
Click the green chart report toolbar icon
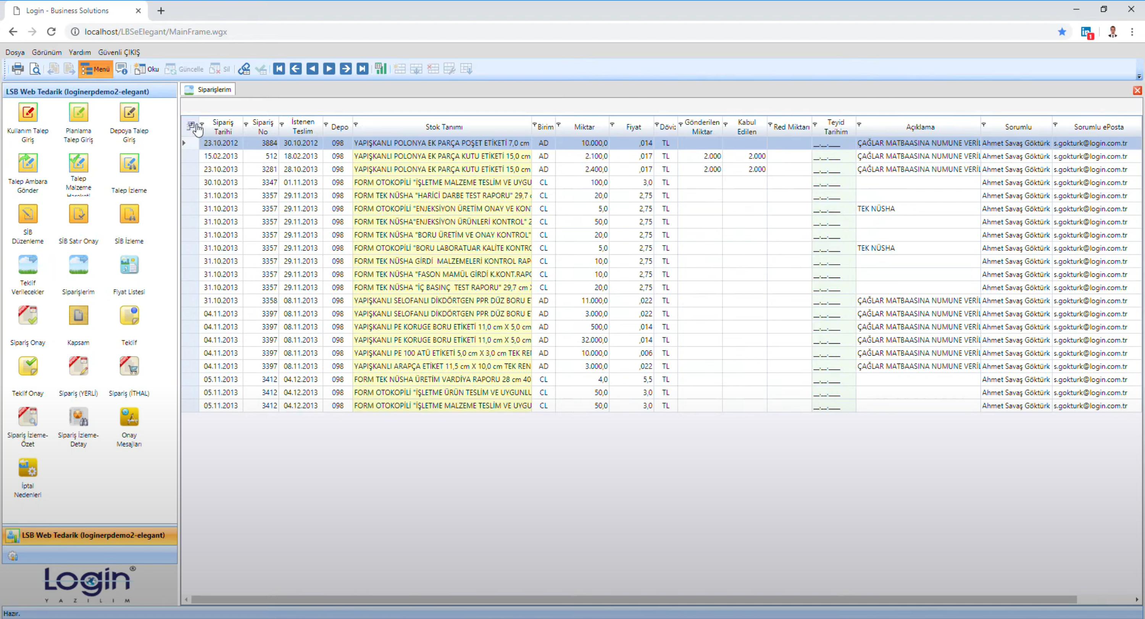coord(381,69)
